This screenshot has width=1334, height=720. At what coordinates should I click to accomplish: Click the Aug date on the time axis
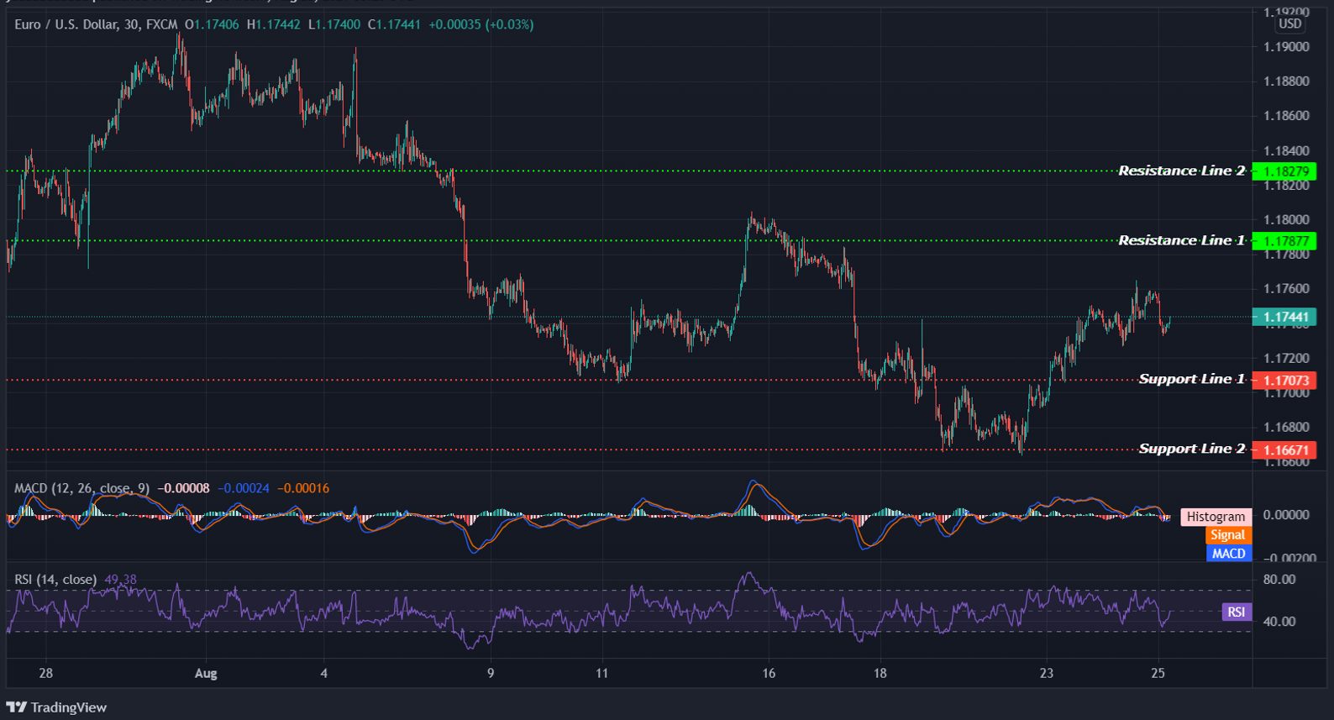[x=206, y=673]
